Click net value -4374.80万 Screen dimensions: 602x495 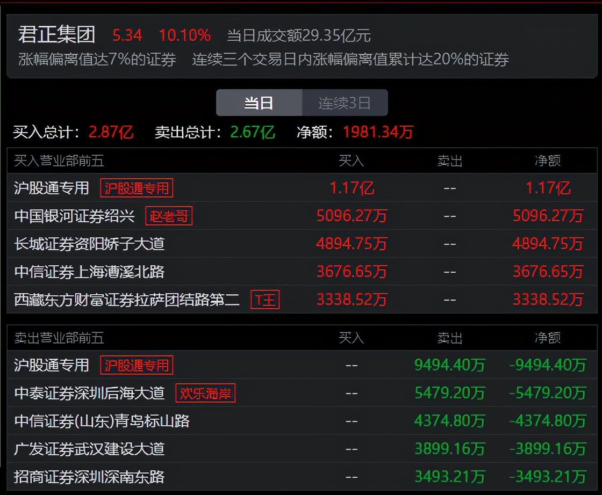(x=548, y=421)
